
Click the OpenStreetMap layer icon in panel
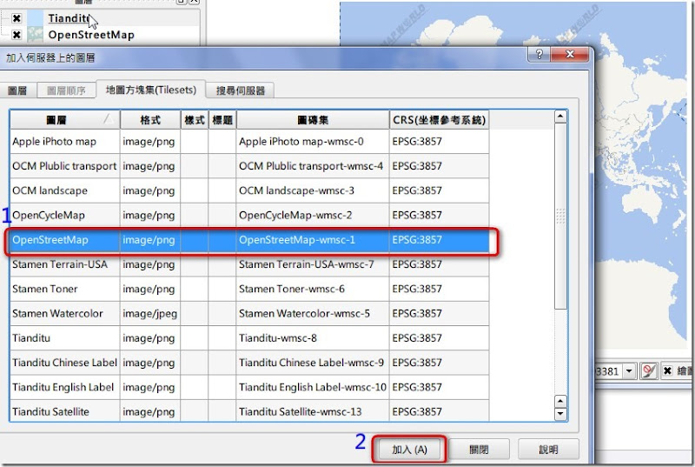(x=35, y=35)
